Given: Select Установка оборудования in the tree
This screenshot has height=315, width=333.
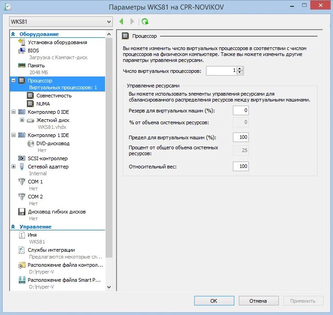Looking at the screenshot, I should 58,42.
